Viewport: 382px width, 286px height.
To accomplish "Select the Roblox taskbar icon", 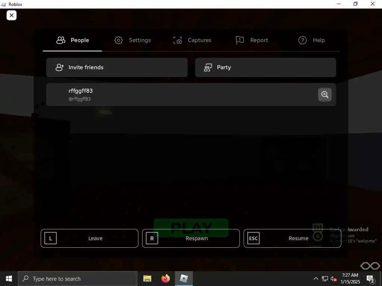I will [x=184, y=279].
